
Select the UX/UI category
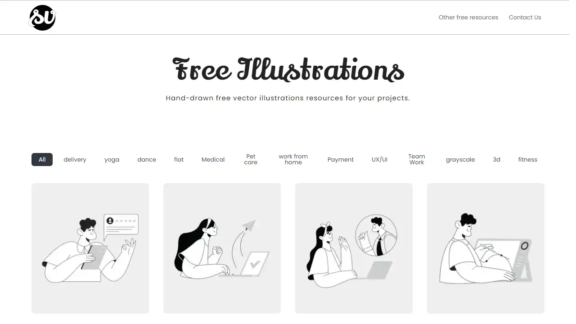pos(379,159)
